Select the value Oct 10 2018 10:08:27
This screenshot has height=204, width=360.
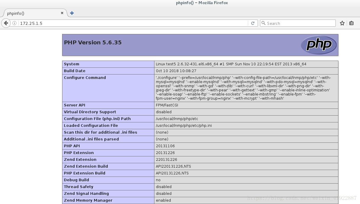176,71
